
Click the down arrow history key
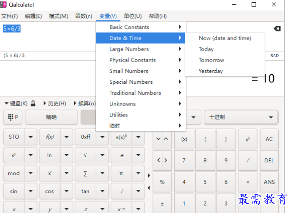click(x=158, y=139)
